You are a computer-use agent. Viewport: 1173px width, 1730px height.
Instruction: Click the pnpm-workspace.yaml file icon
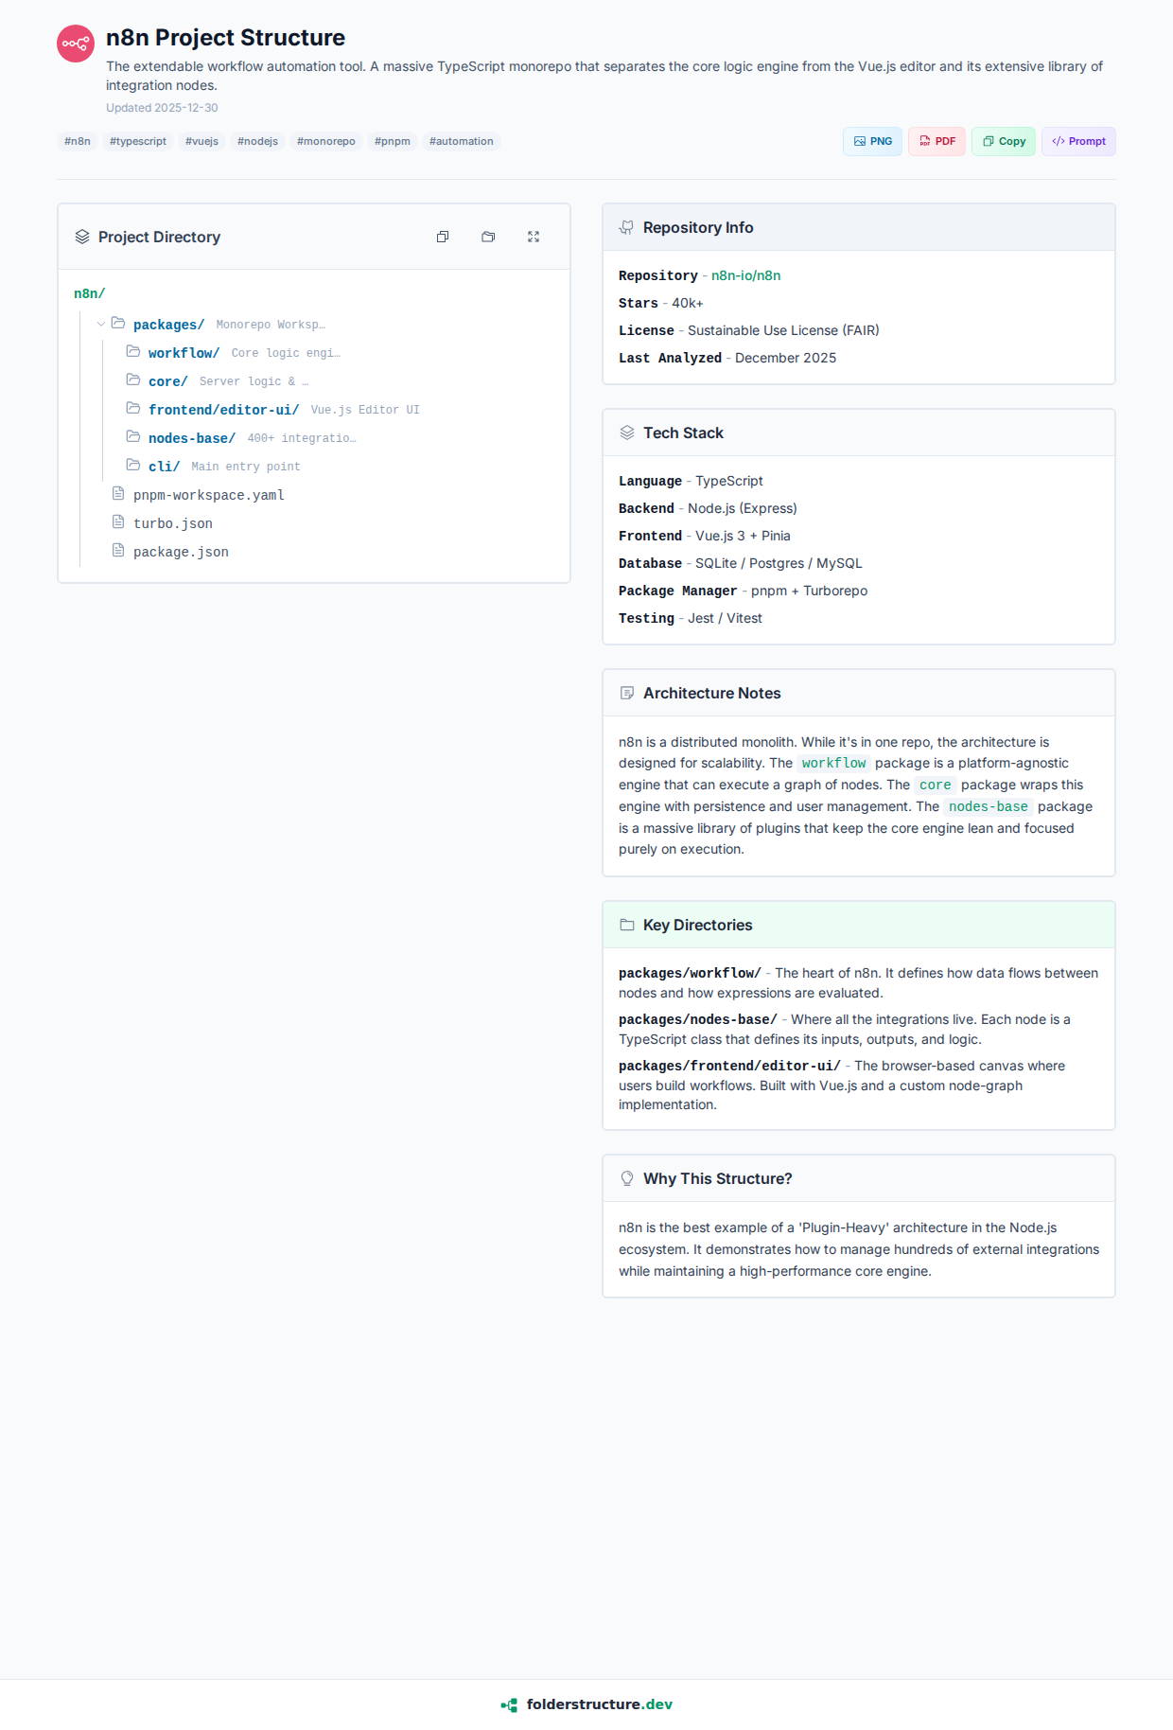pyautogui.click(x=118, y=494)
